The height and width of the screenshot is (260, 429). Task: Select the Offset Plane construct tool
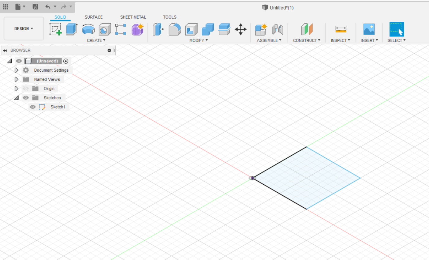point(307,29)
